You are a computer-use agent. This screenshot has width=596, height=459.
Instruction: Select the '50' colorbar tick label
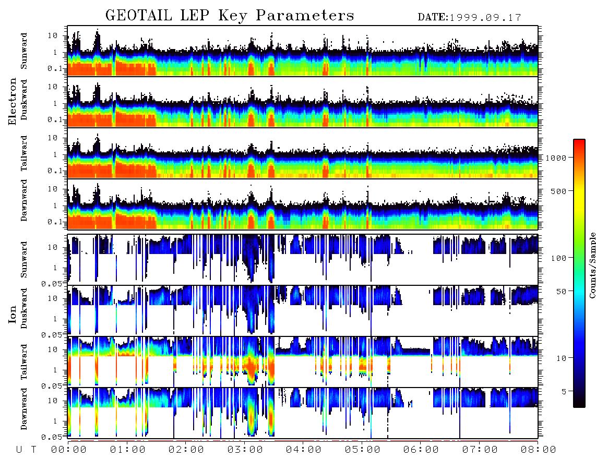click(561, 292)
